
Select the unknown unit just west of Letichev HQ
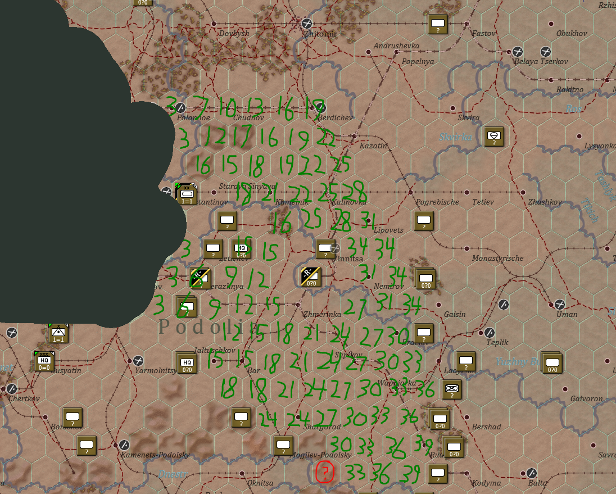point(213,249)
